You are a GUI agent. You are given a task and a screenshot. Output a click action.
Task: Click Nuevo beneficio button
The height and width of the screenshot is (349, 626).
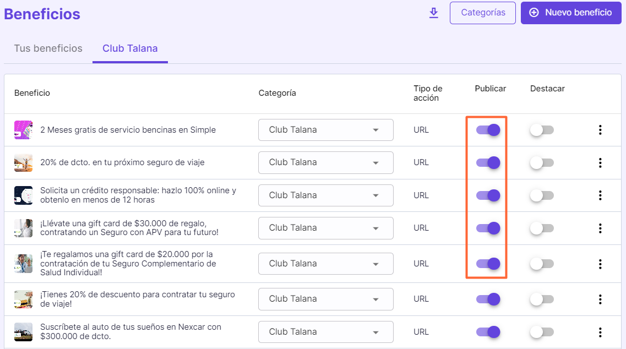[x=571, y=13]
